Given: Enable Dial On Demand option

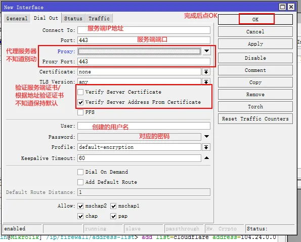Looking at the screenshot, I should point(80,172).
